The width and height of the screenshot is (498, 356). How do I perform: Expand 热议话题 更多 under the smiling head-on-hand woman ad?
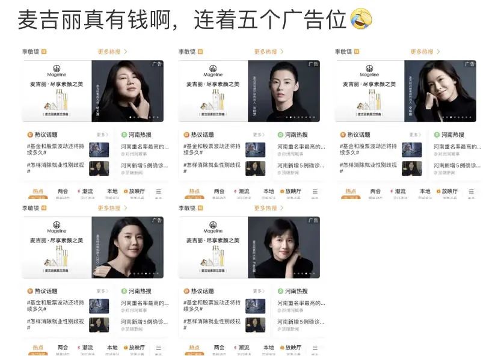[414, 135]
